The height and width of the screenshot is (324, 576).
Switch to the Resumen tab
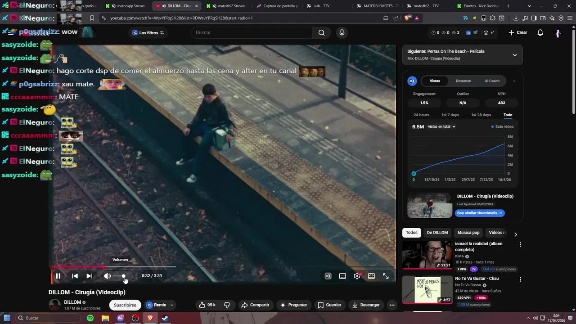pyautogui.click(x=463, y=81)
